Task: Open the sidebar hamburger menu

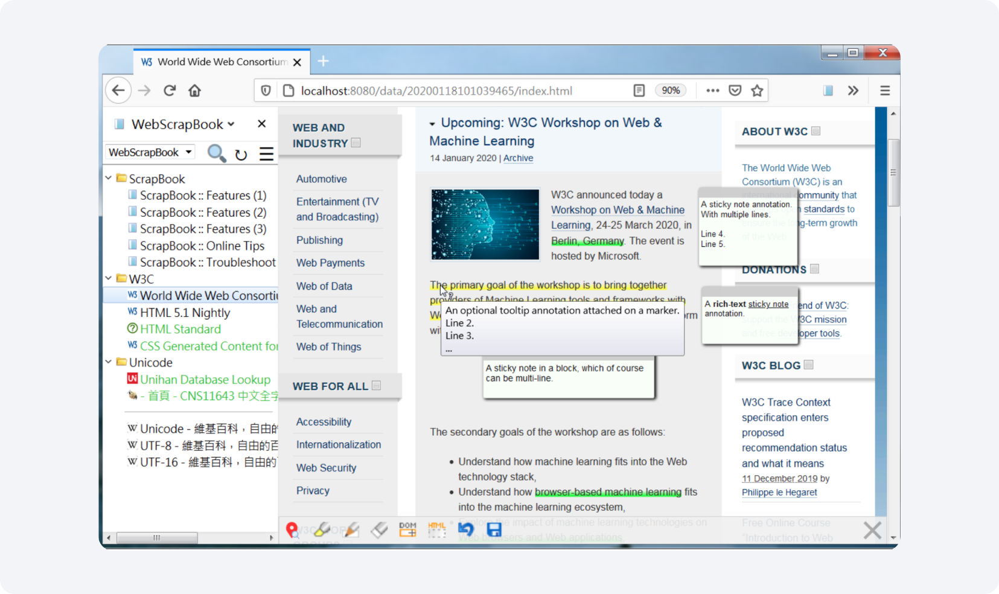Action: (266, 154)
